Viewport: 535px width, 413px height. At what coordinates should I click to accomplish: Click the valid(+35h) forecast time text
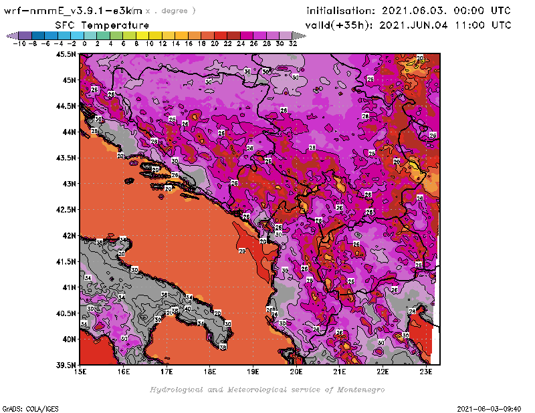click(x=408, y=25)
